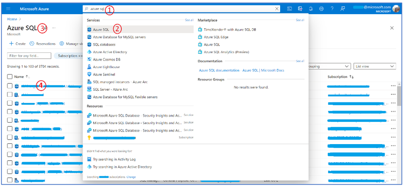Click the TimeXtender marketplace bag icon
The image size is (404, 187).
[x=200, y=30]
